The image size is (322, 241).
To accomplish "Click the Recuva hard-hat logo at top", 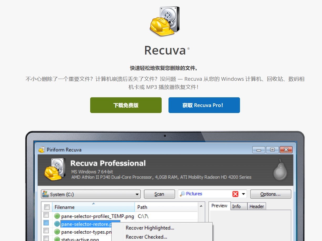I will click(165, 22).
